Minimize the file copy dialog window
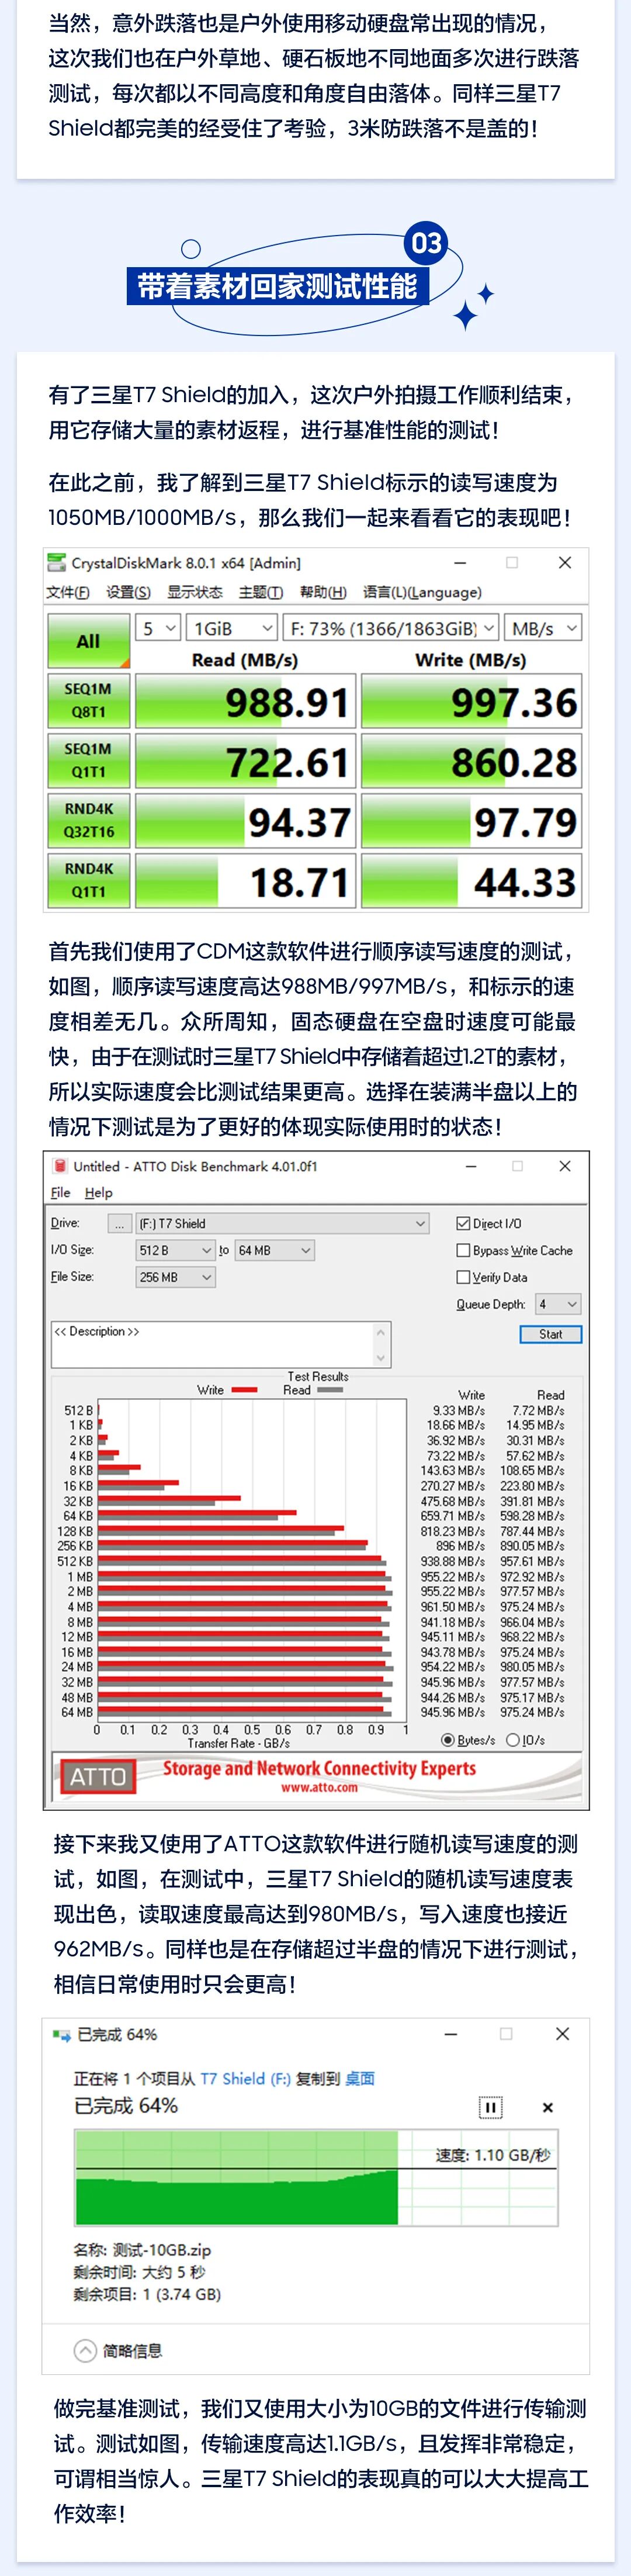The width and height of the screenshot is (631, 2576). (451, 2034)
